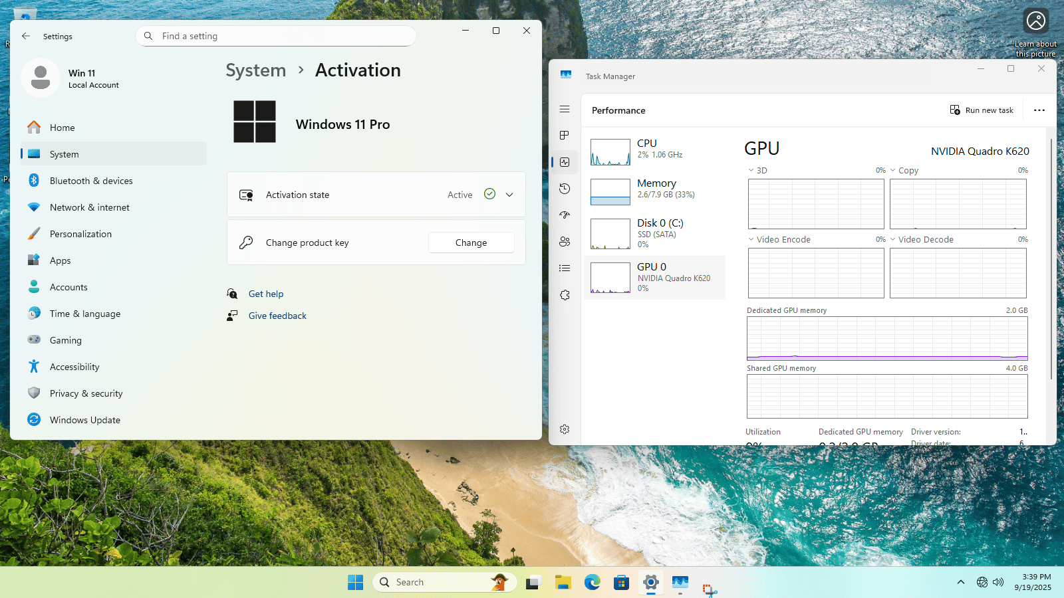Launch Microsoft Edge from taskbar
The image size is (1064, 598).
point(593,582)
